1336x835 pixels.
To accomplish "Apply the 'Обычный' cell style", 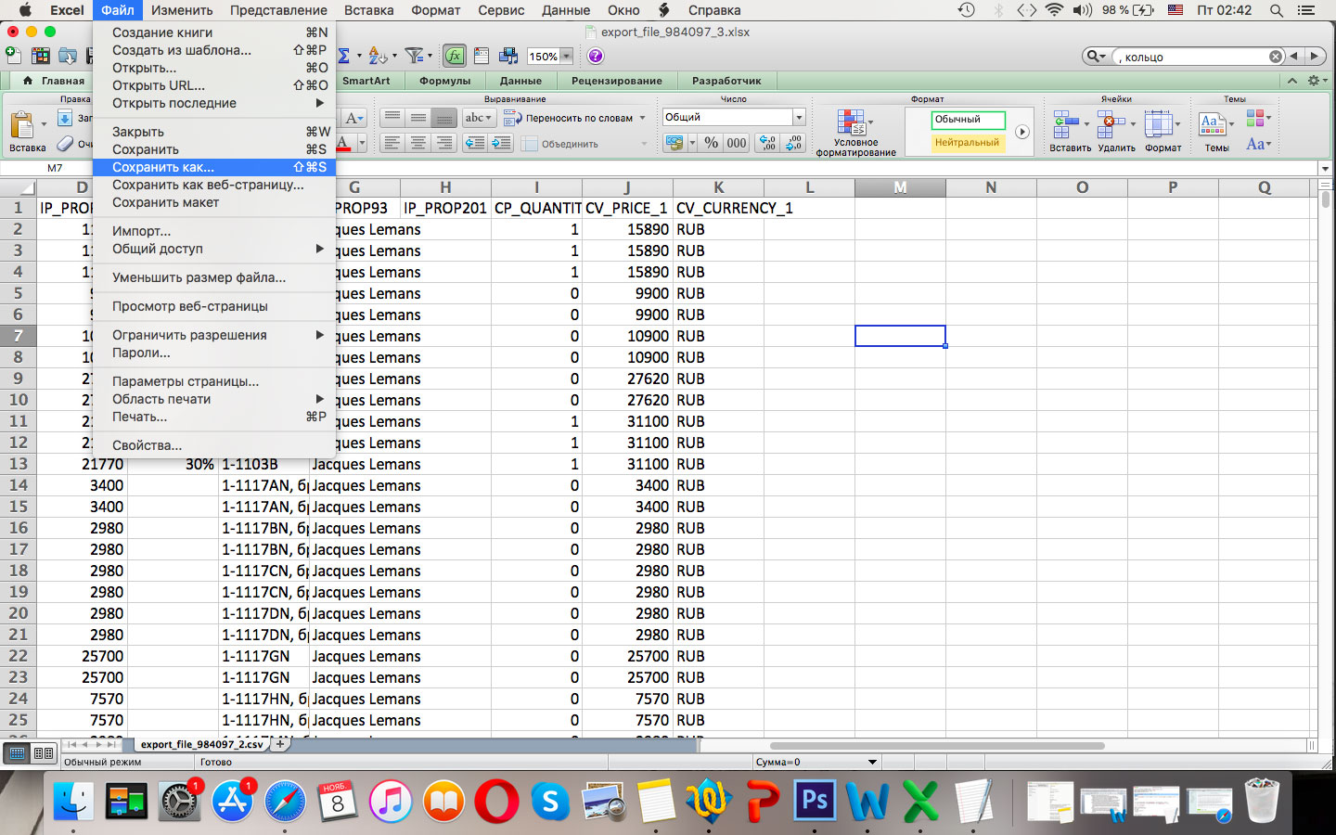I will pyautogui.click(x=968, y=120).
